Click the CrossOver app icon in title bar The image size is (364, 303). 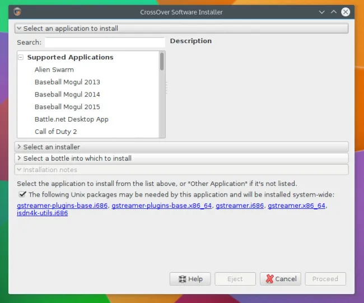click(x=17, y=12)
